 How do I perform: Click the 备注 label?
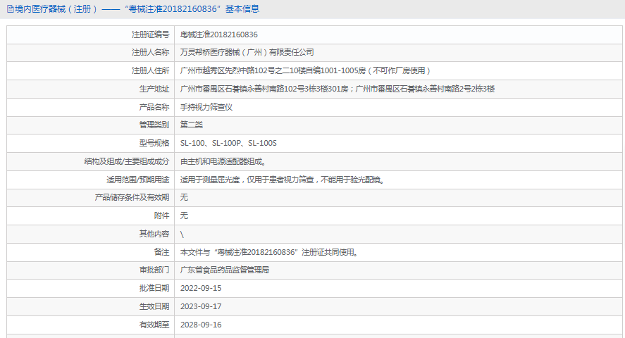click(161, 252)
